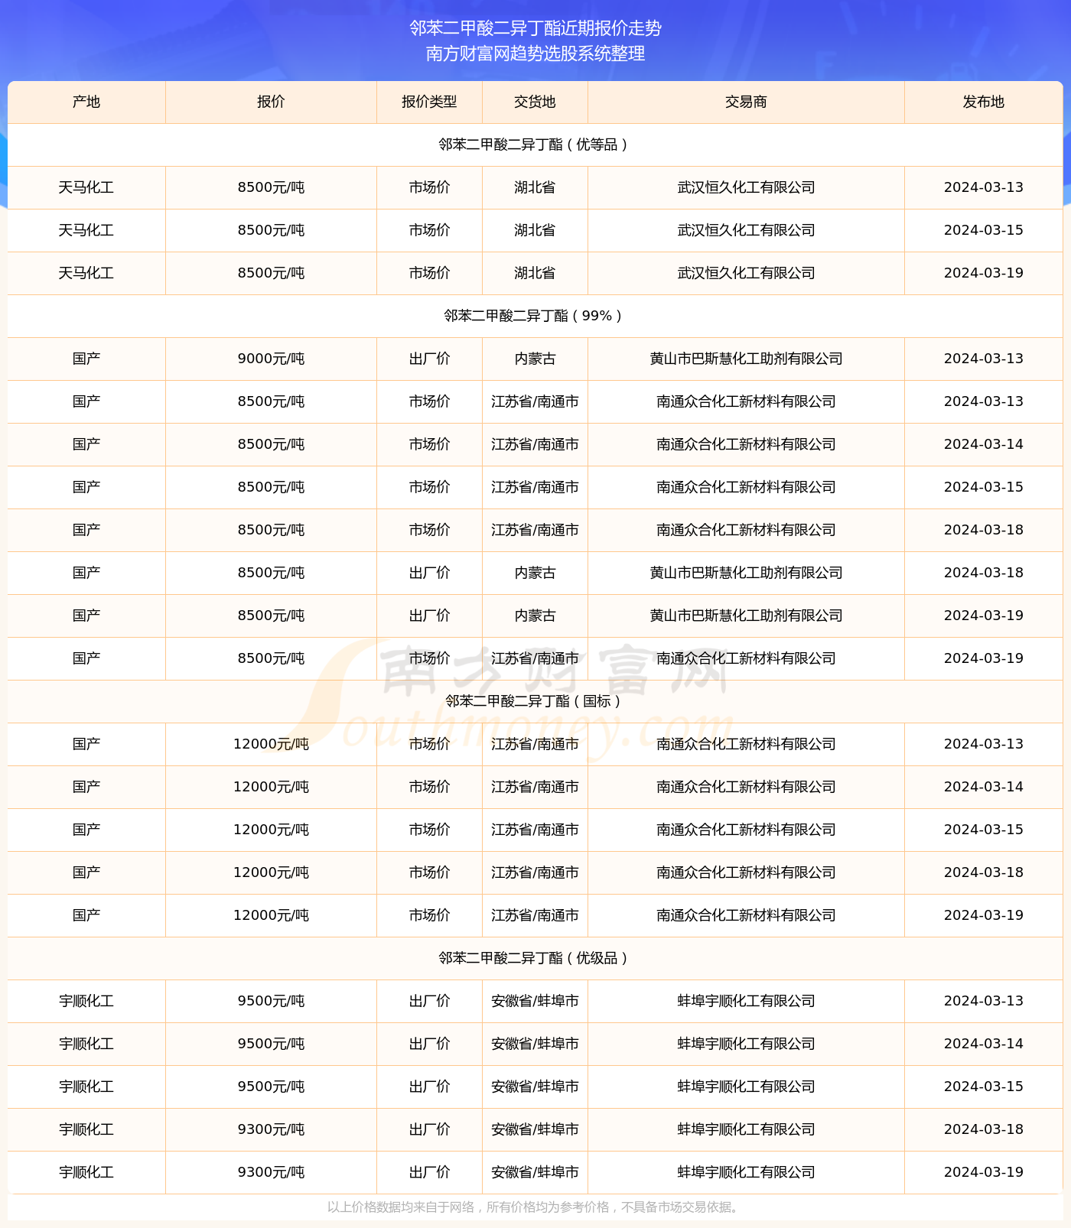Select the subtitle 南方财富网趋势选股系统整理
The image size is (1071, 1228).
point(535,54)
